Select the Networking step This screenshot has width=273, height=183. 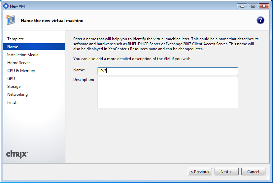[17, 94]
